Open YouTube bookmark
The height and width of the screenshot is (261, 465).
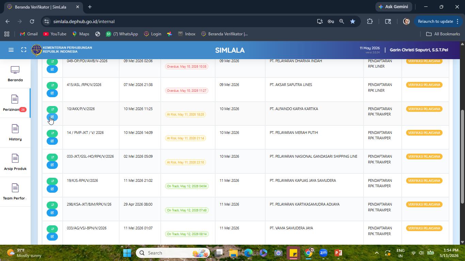55,34
